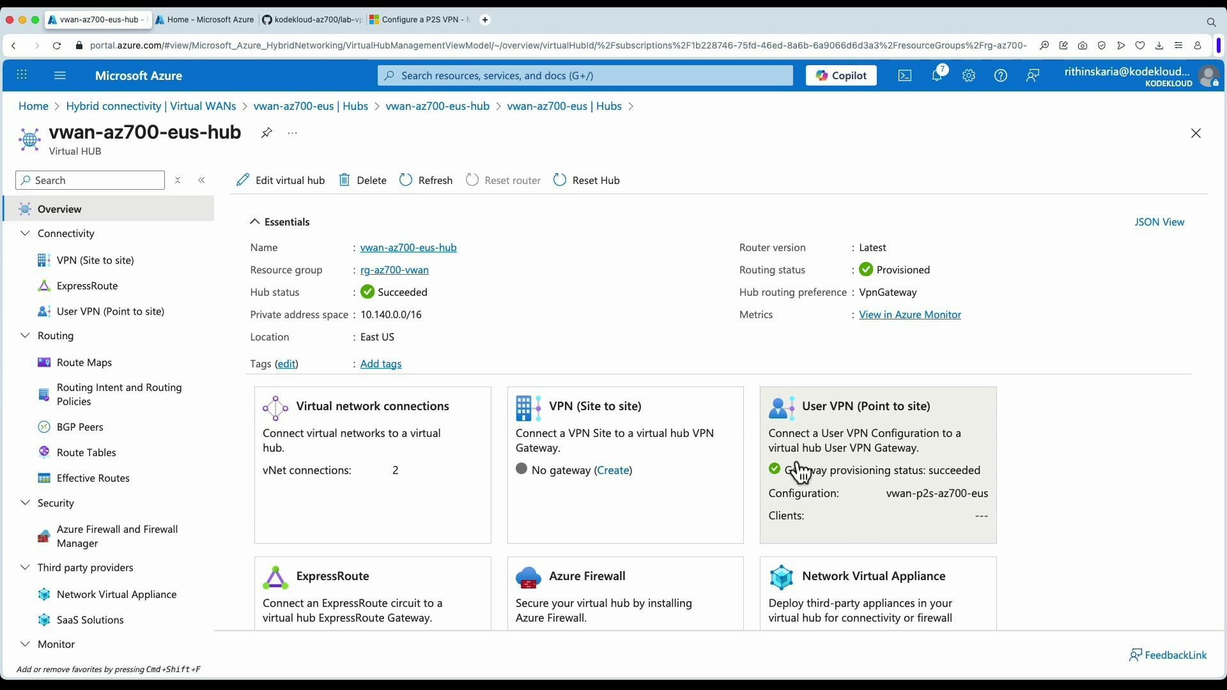1227x690 pixels.
Task: Open View in Azure Monitor
Action: (910, 314)
